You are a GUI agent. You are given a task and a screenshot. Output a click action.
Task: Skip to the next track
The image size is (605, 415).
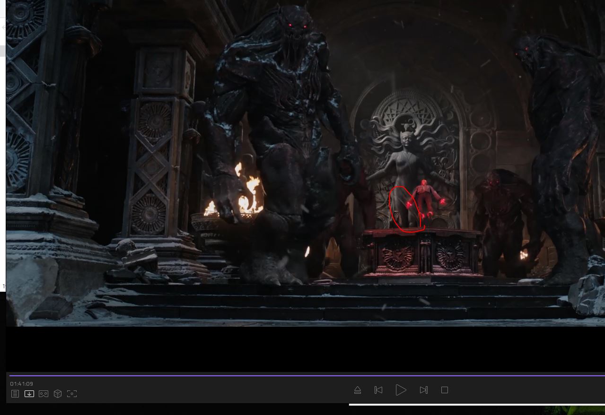tap(423, 390)
